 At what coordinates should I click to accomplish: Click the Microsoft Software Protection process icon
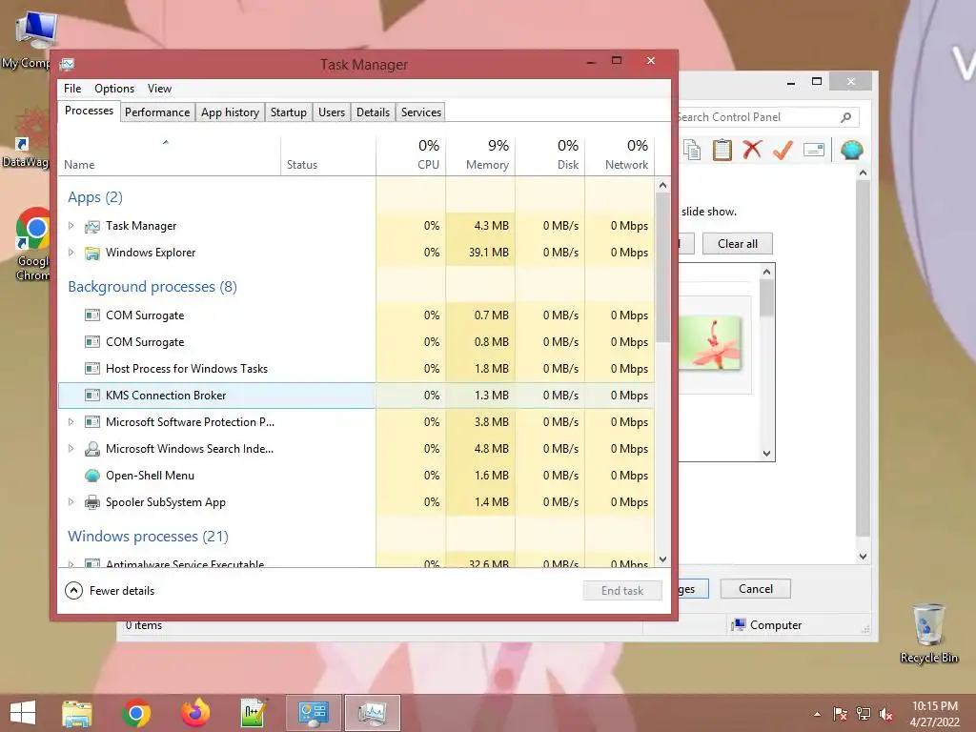tap(92, 422)
